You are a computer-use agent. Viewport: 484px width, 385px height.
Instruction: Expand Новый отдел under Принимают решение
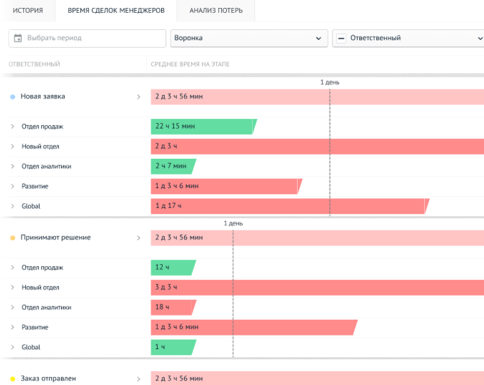[x=12, y=287]
